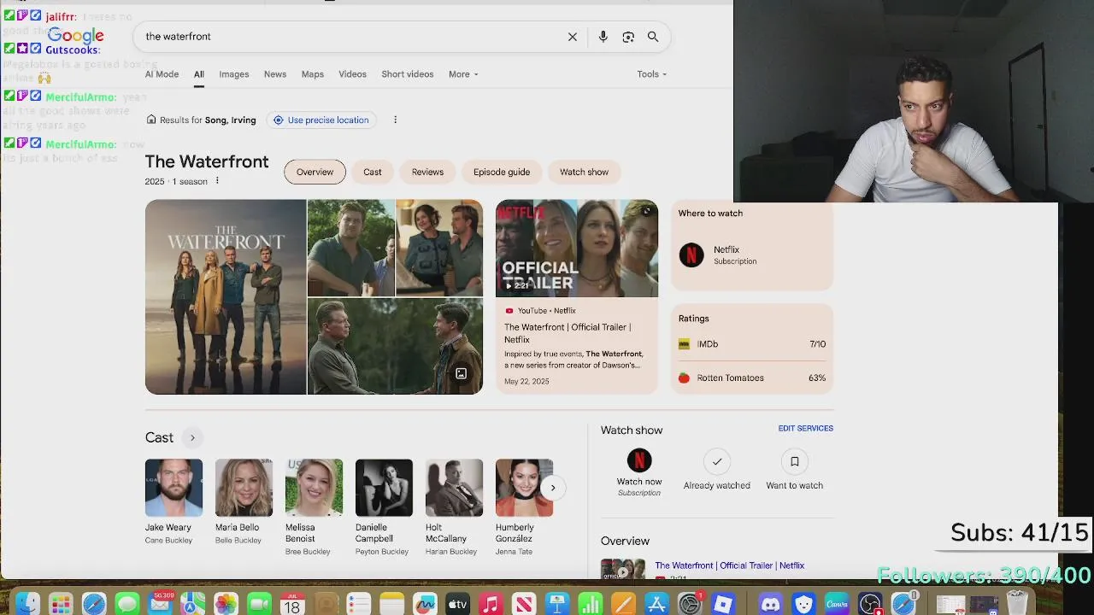Open Trash in the Dock

[1017, 605]
